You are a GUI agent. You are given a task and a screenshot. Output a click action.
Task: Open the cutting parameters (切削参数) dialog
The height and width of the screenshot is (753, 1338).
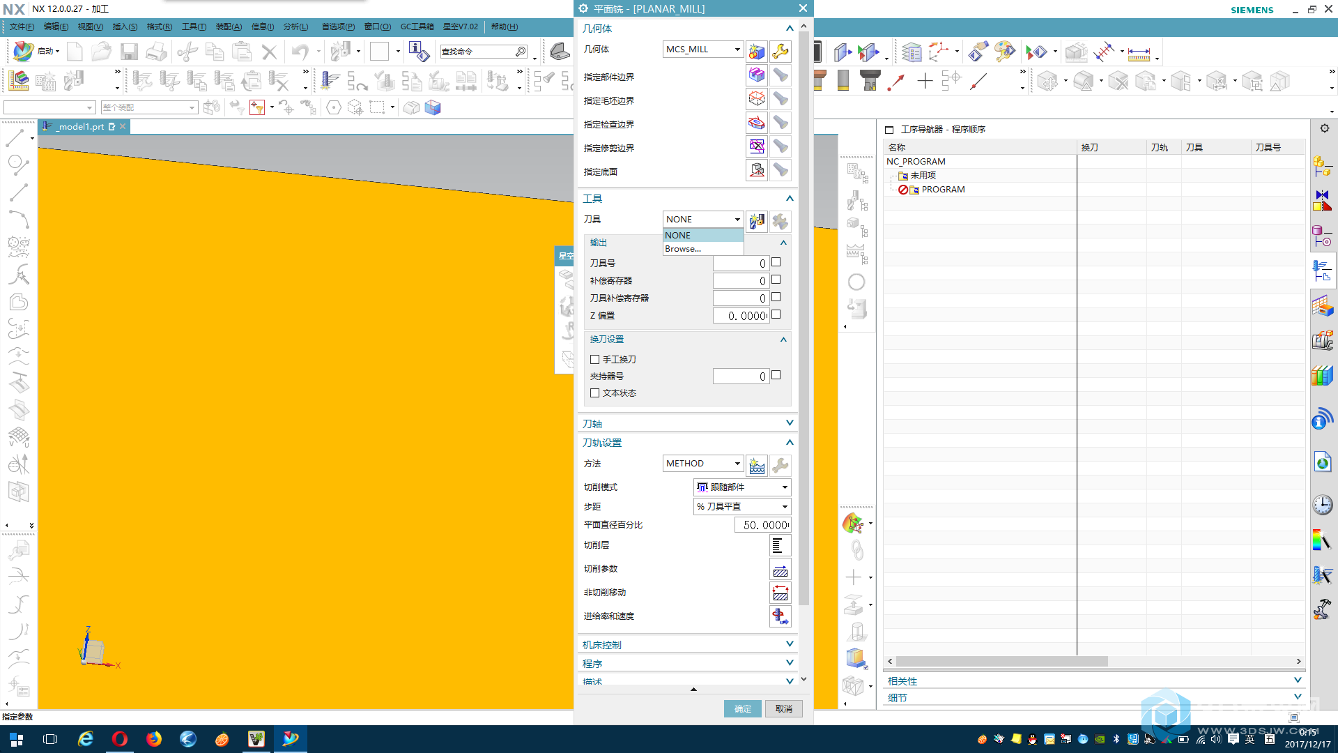tap(780, 569)
